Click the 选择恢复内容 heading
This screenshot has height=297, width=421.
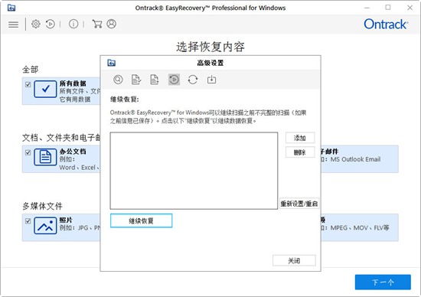(x=210, y=47)
